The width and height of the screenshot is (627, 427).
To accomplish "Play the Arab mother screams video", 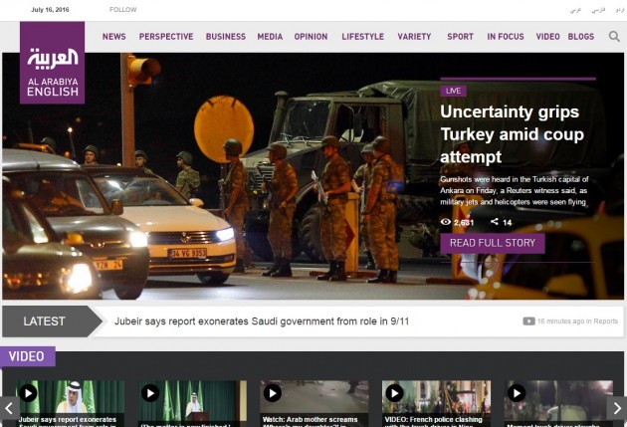I will click(272, 393).
